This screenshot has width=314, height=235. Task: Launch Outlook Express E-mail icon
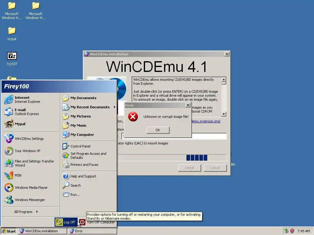point(9,112)
